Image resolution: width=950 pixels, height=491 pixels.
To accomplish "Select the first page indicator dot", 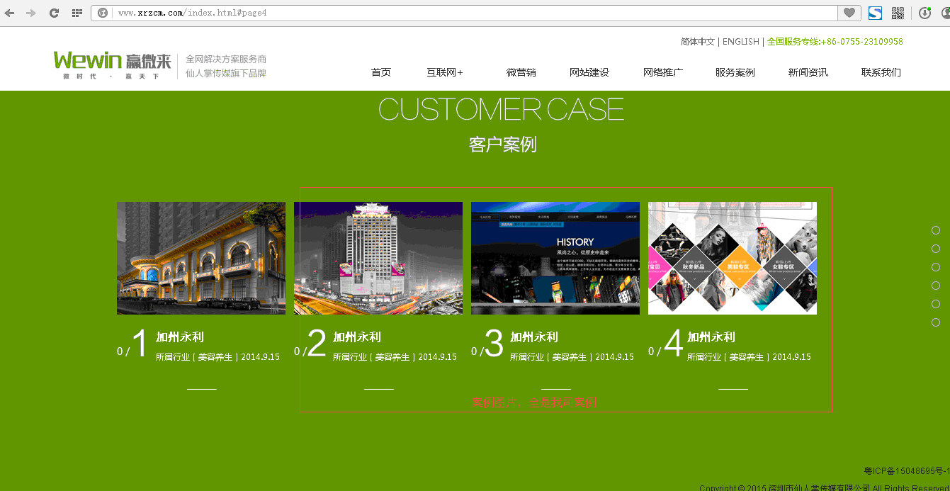I will (x=936, y=230).
